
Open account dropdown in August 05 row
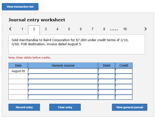tap(63, 71)
